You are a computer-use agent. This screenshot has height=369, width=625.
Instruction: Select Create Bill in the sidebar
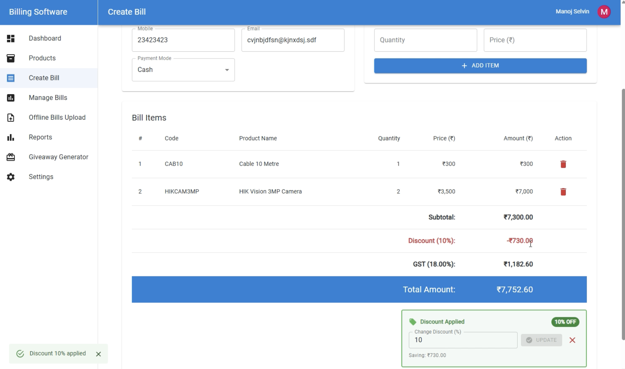tap(44, 78)
